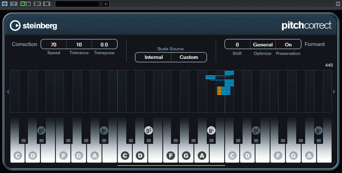Click dimmed G key in lowest octave
342x173 pixels.
tap(79, 156)
